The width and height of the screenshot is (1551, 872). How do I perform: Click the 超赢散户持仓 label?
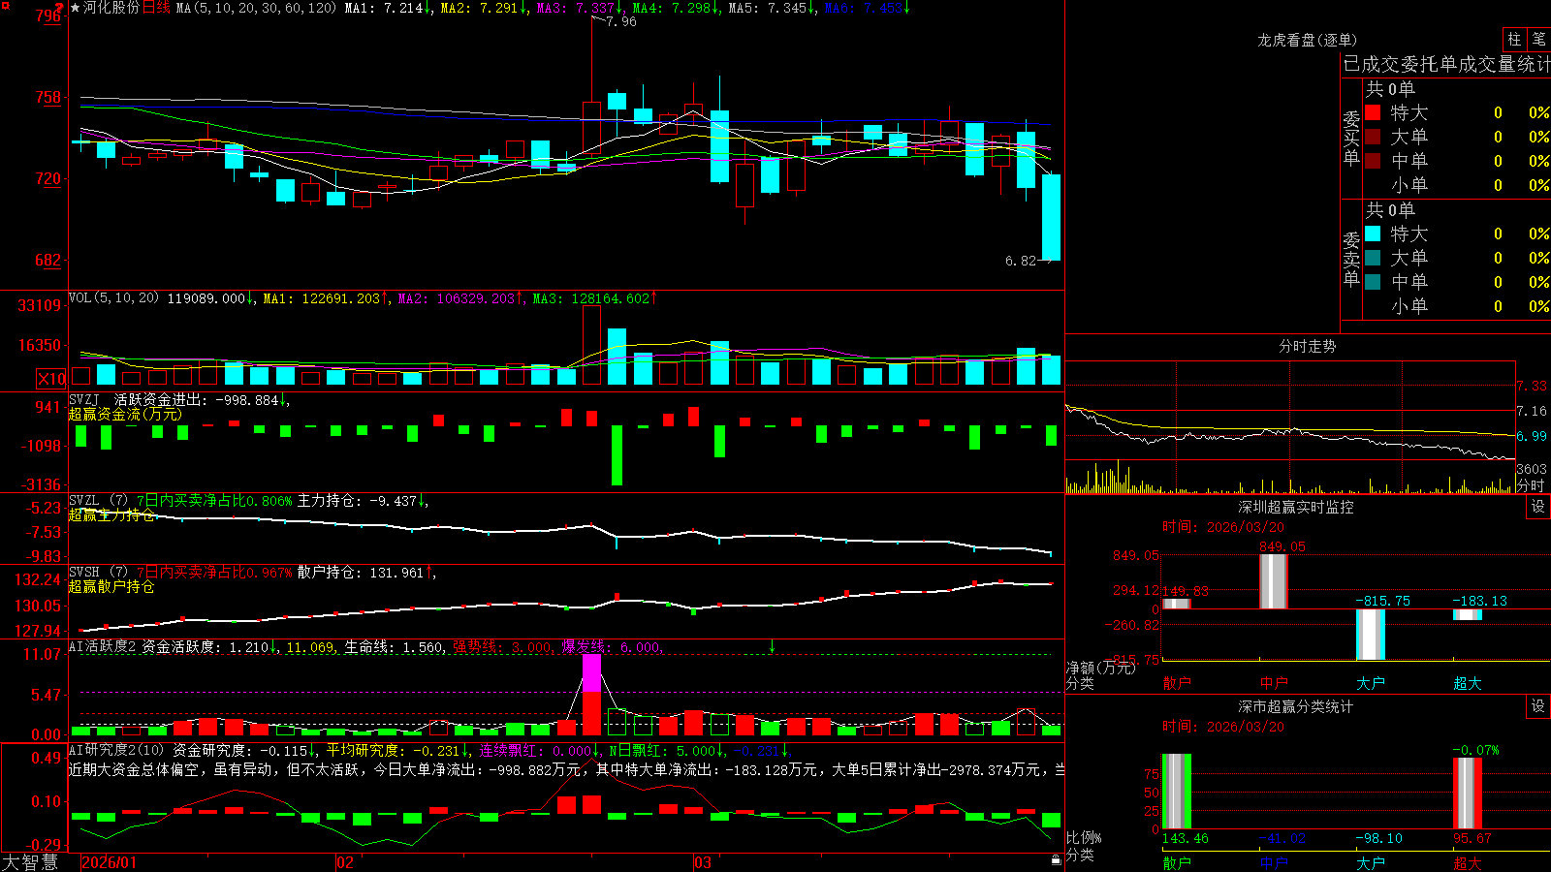(x=111, y=586)
